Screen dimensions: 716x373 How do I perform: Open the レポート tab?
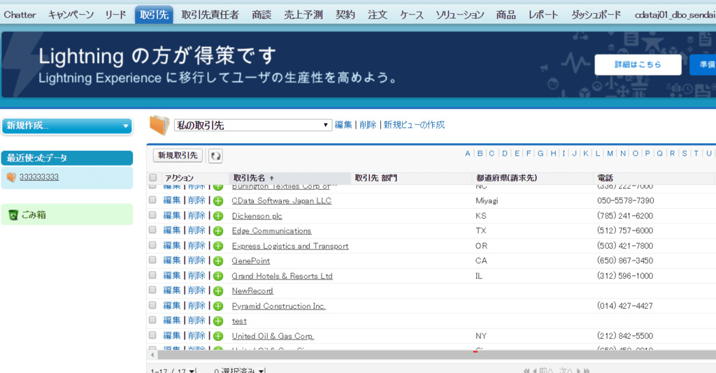pyautogui.click(x=543, y=15)
